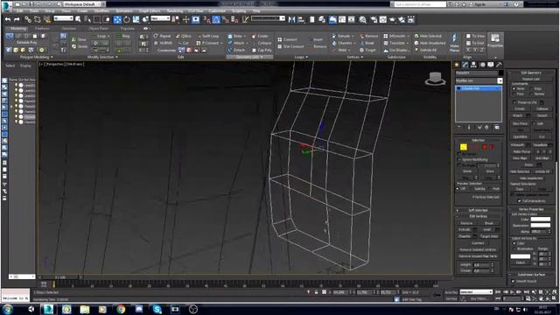The image size is (560, 315).
Task: Switch to the Populate ribbon tab
Action: click(128, 29)
